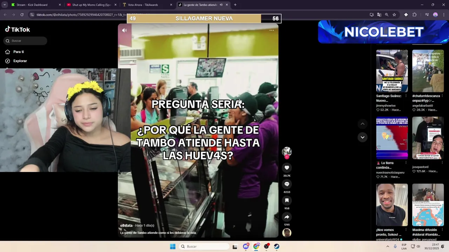This screenshot has height=252, width=449.
Task: Mute the TikTok tab audio icon
Action: [221, 5]
